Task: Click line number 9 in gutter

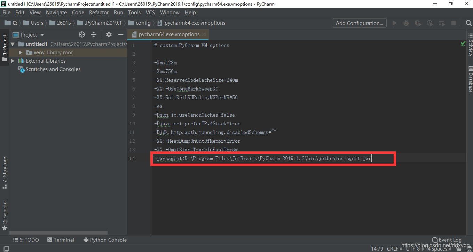Action: [x=134, y=115]
